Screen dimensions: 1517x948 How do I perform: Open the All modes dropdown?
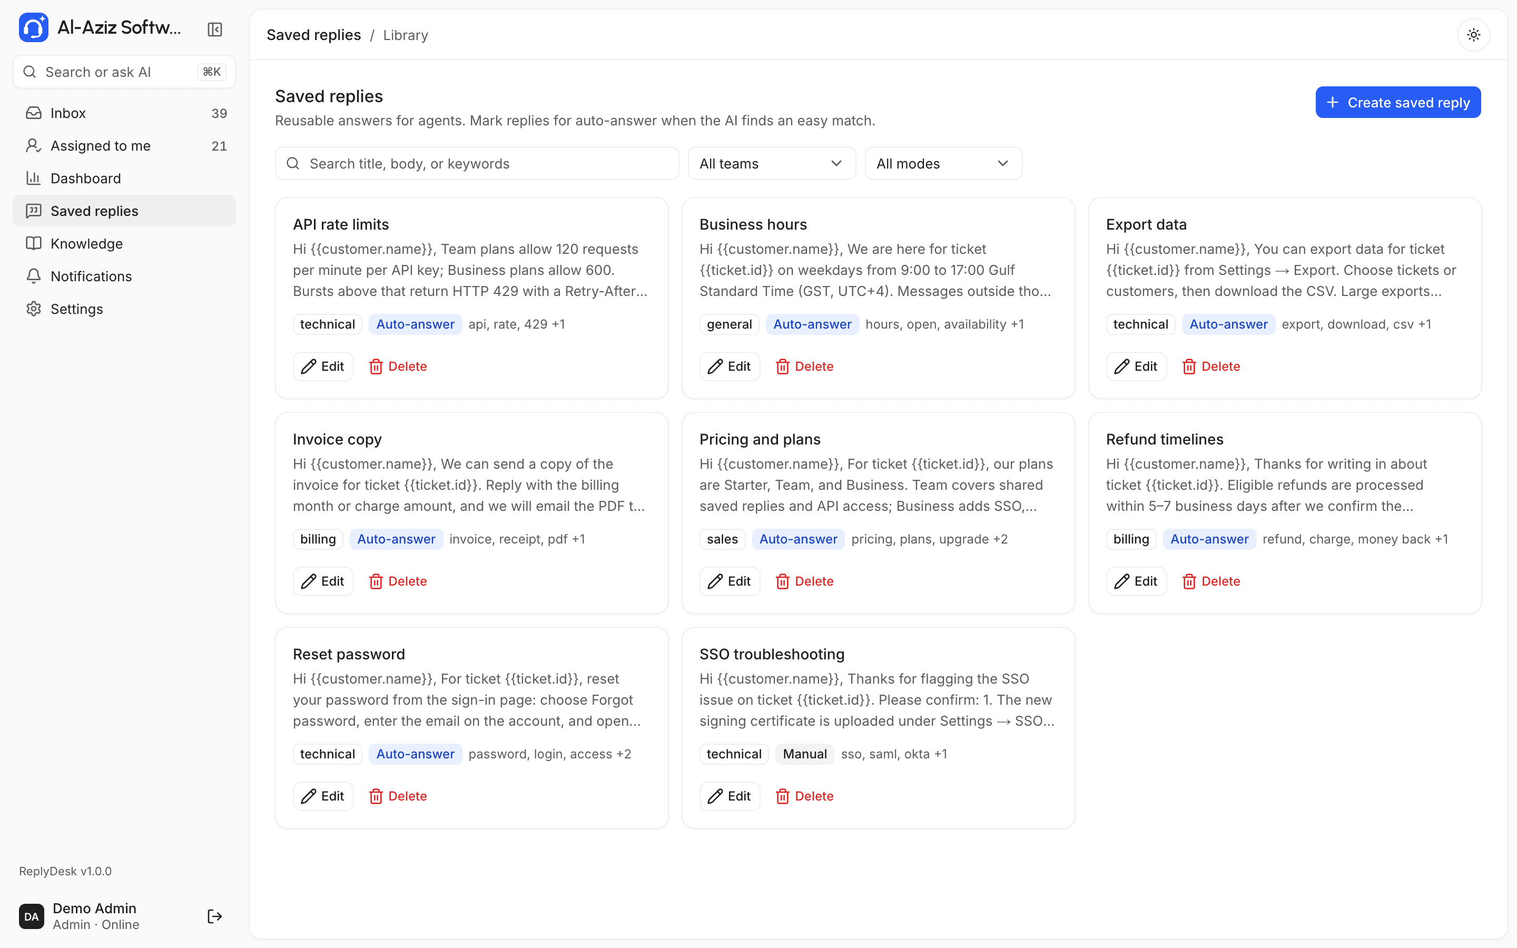point(943,164)
